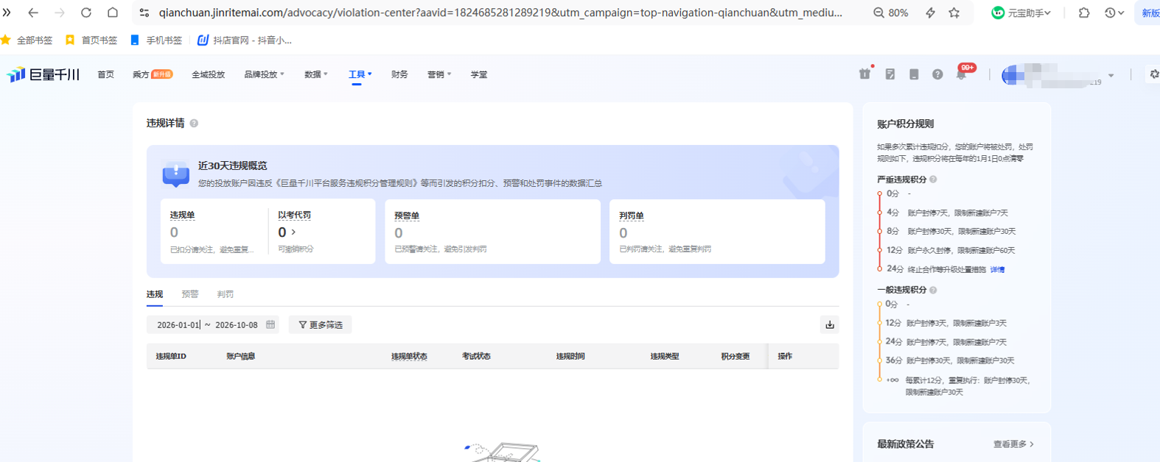Click the 考试状态 column header
This screenshot has height=462, width=1160.
point(476,356)
